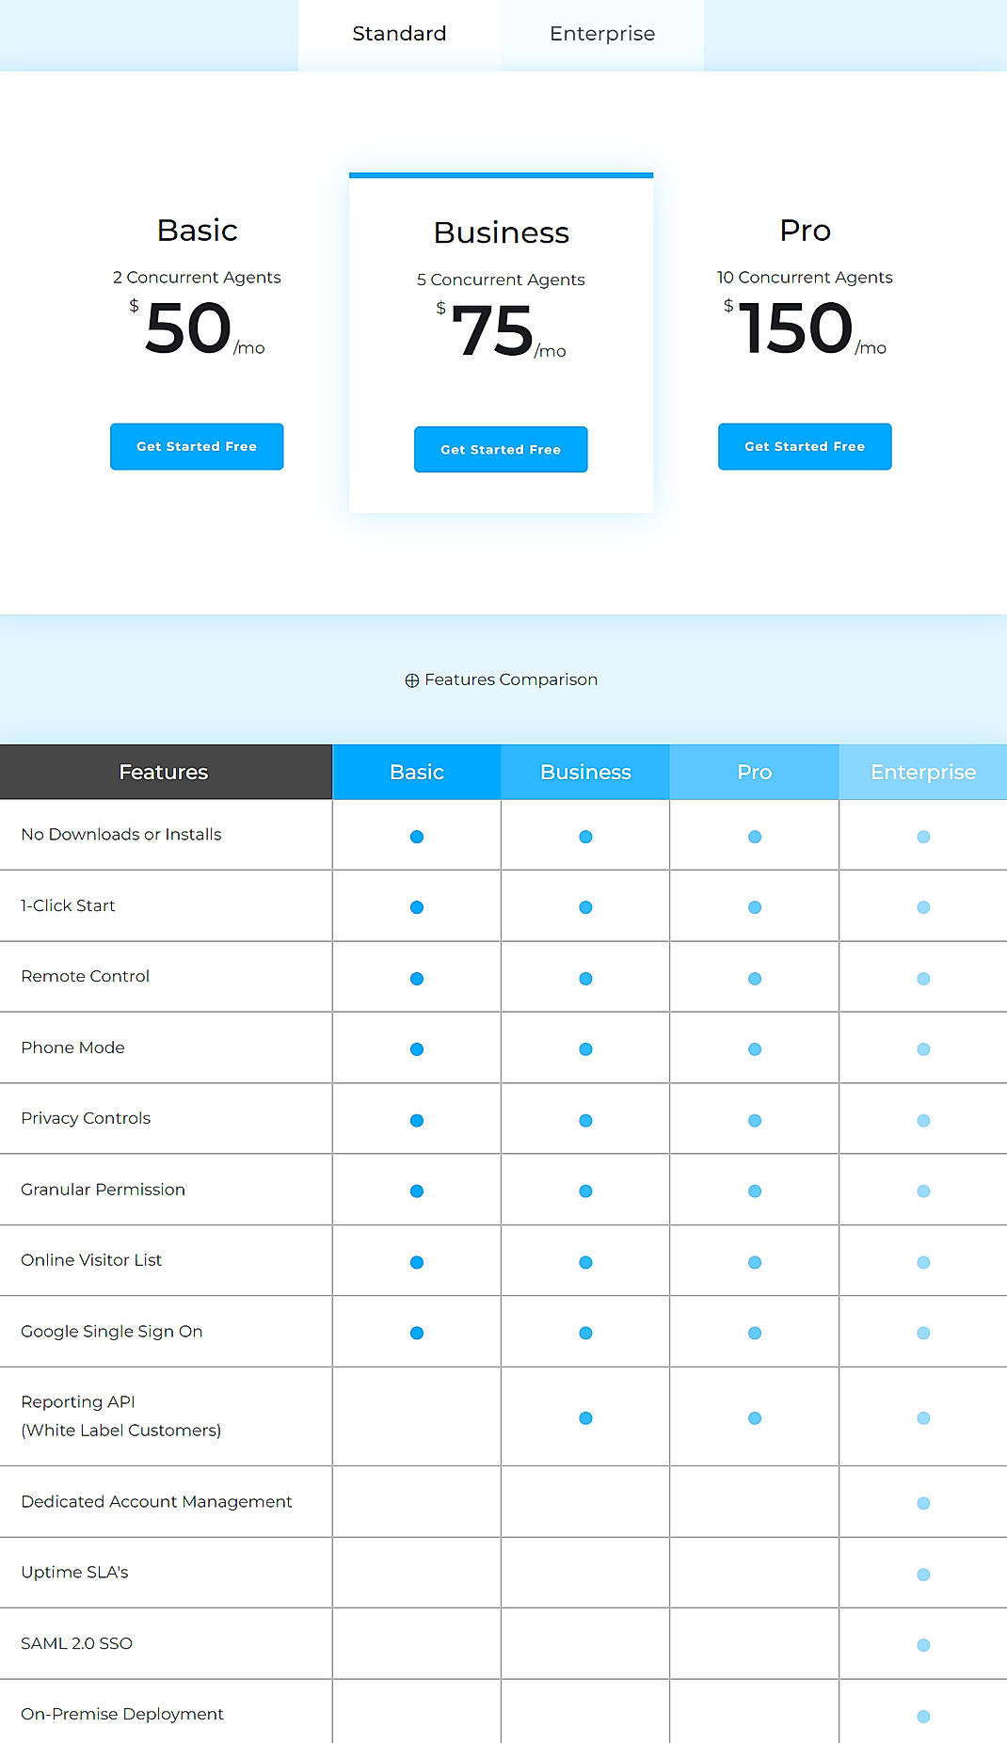
Task: Click the Pro plan title
Action: 806,231
